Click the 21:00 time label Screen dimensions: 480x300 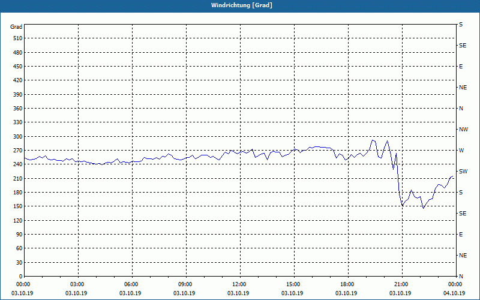(x=402, y=284)
